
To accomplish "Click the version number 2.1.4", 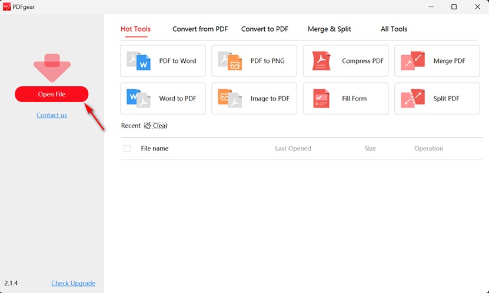I will click(x=11, y=283).
